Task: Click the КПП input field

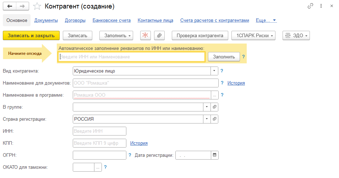Action: [99, 143]
